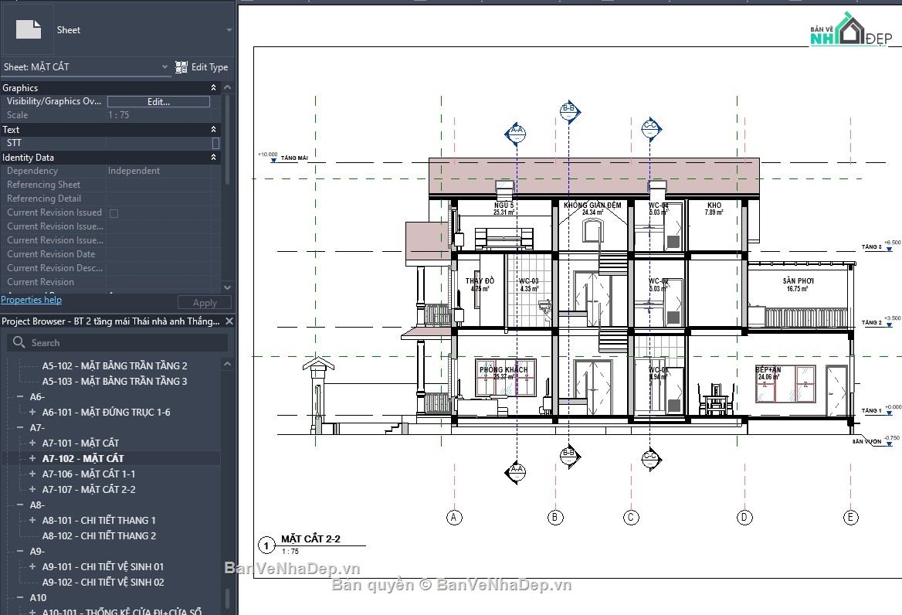Select grid bubble D

(744, 517)
